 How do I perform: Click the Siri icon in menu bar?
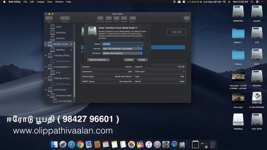257,2
